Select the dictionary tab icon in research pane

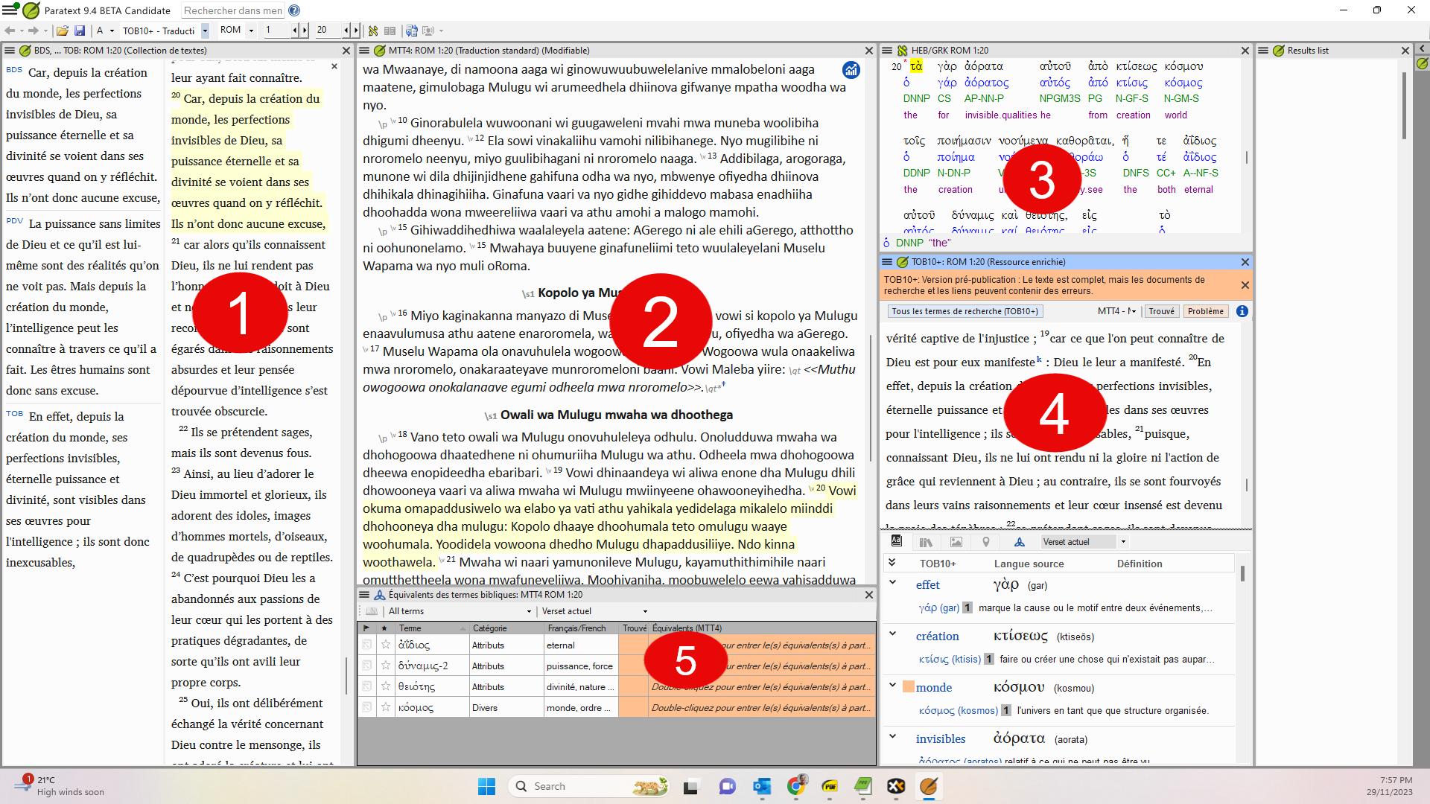coord(897,541)
